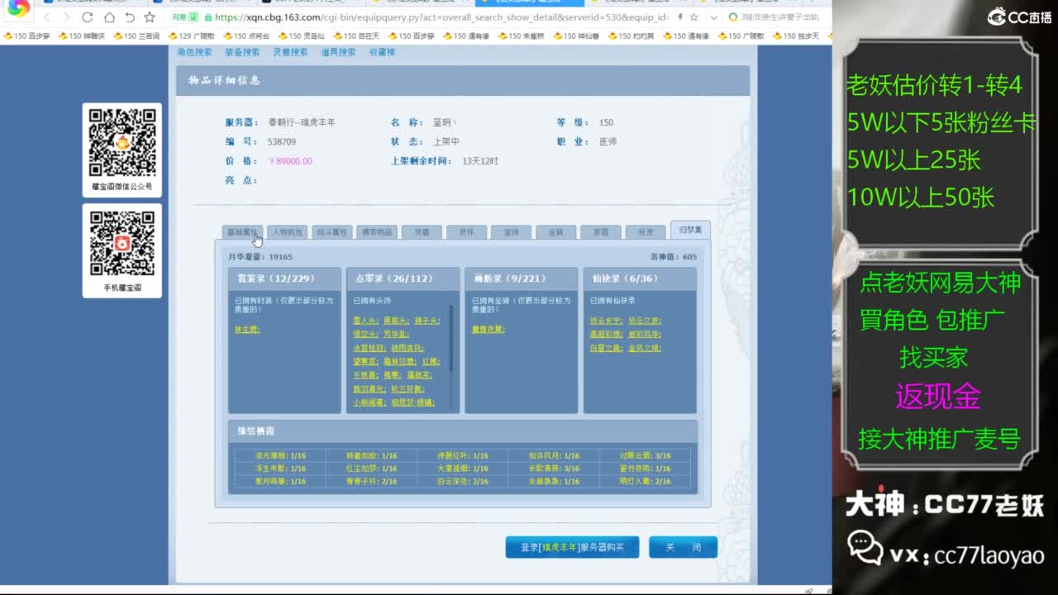
Task: Open the 129 广陵散 bookmark
Action: [191, 36]
